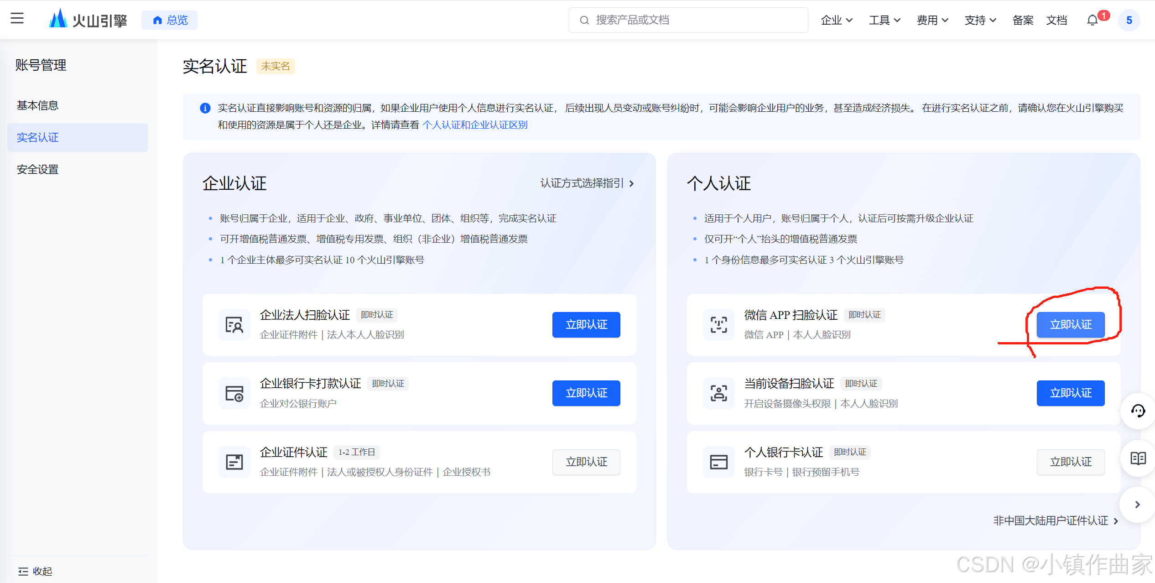Click the 总览 home button

tap(170, 20)
